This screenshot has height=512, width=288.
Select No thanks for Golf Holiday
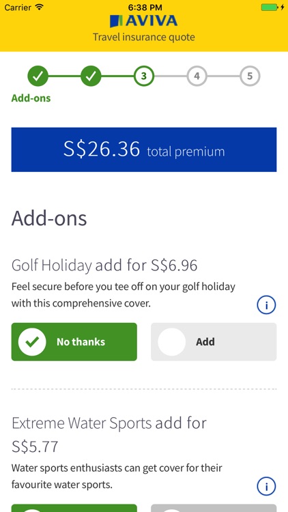point(74,342)
